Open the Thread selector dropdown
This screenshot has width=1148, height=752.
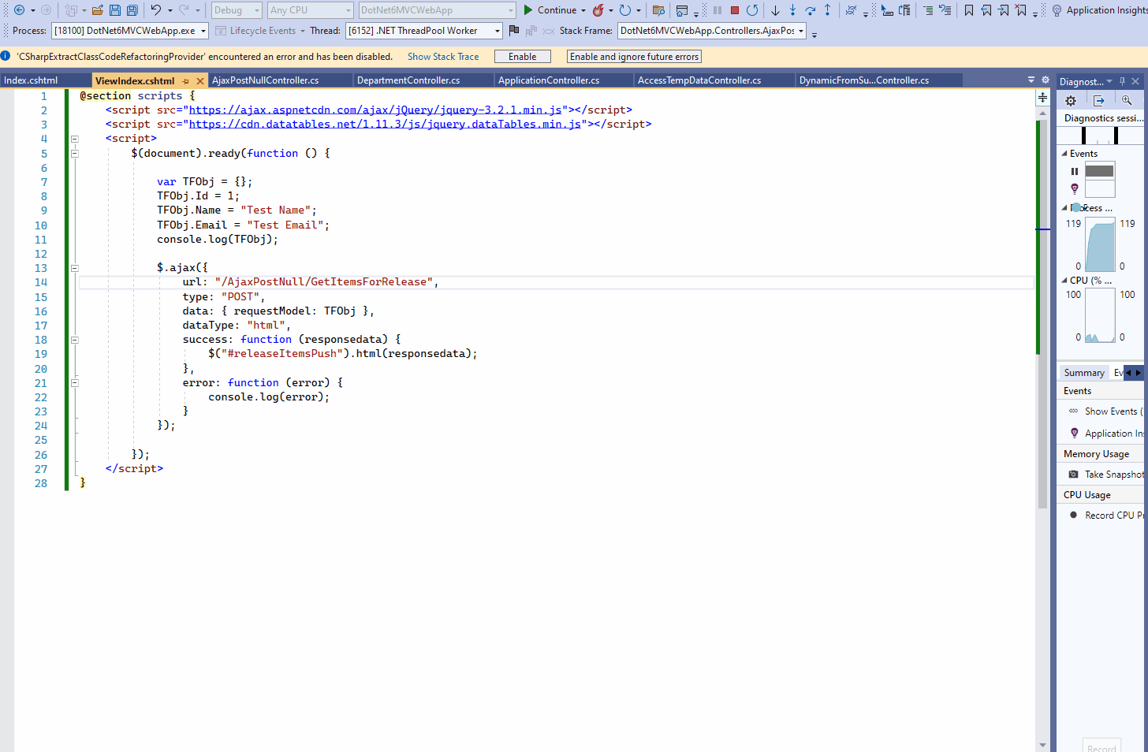(x=497, y=31)
